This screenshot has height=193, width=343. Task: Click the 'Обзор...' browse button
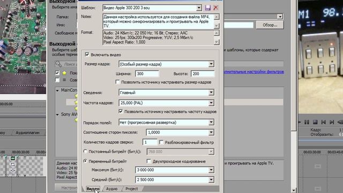[x=270, y=25]
